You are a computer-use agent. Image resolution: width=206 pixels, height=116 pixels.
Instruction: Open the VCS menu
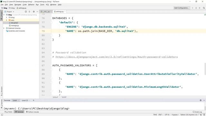coord(47,5)
